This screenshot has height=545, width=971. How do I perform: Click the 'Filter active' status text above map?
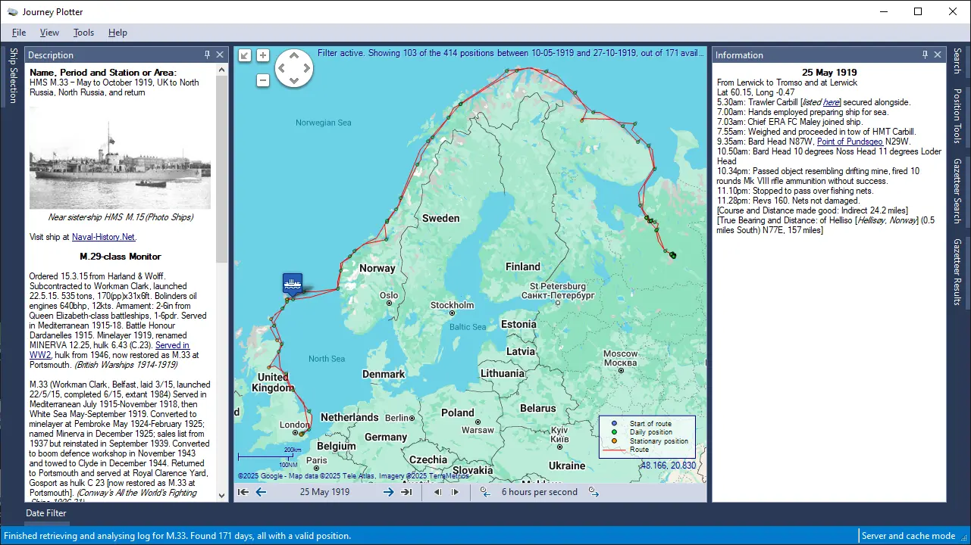510,53
